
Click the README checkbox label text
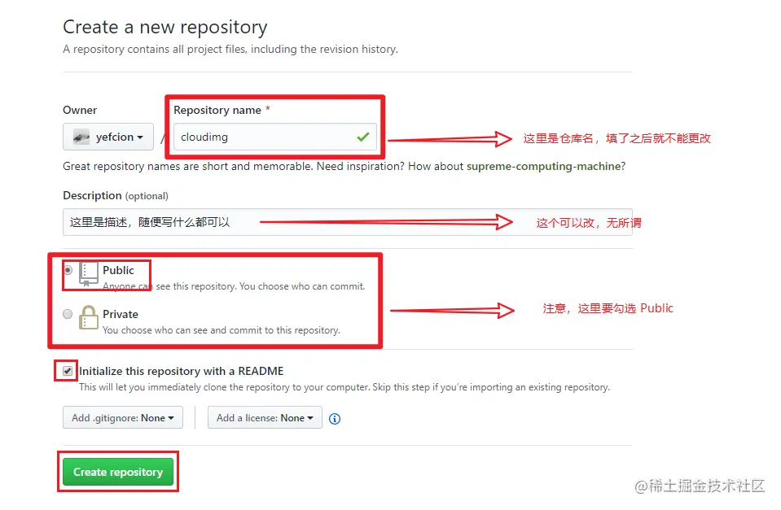[x=182, y=371]
